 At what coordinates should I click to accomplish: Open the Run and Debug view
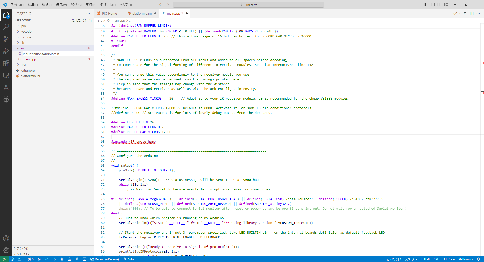pos(6,51)
